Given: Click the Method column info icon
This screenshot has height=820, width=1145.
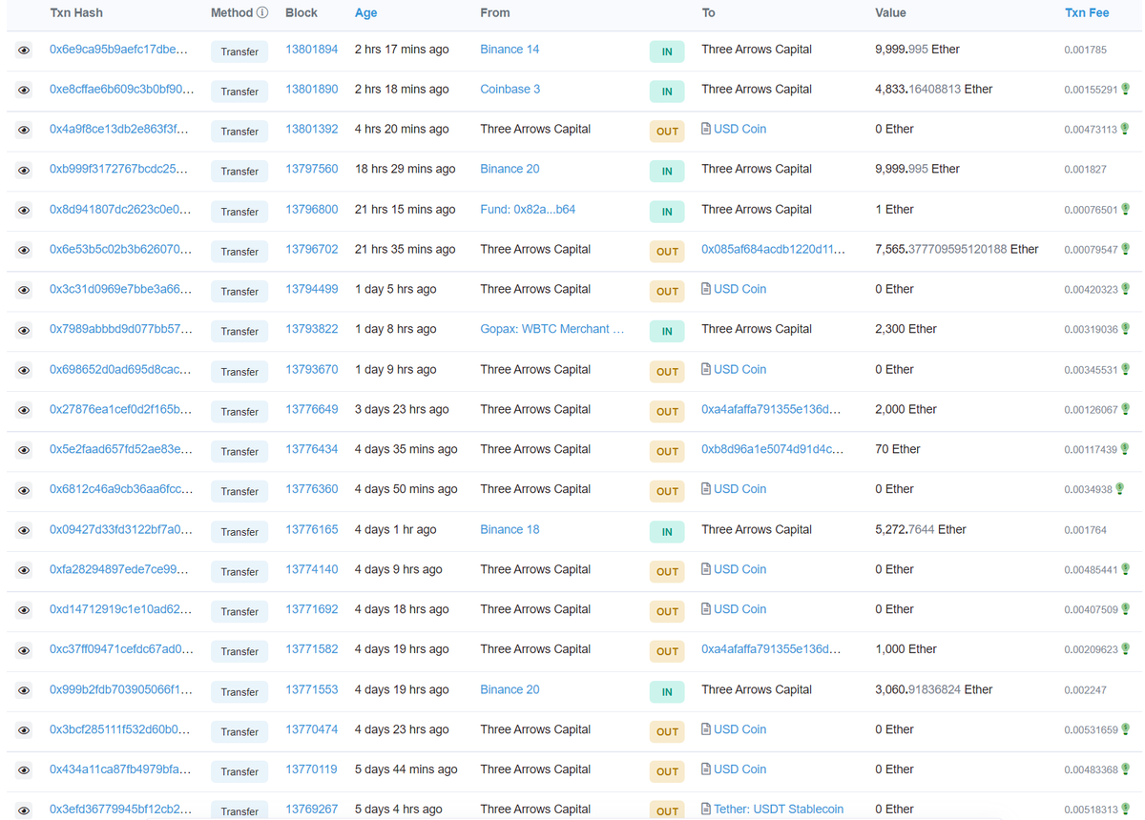Looking at the screenshot, I should point(262,12).
